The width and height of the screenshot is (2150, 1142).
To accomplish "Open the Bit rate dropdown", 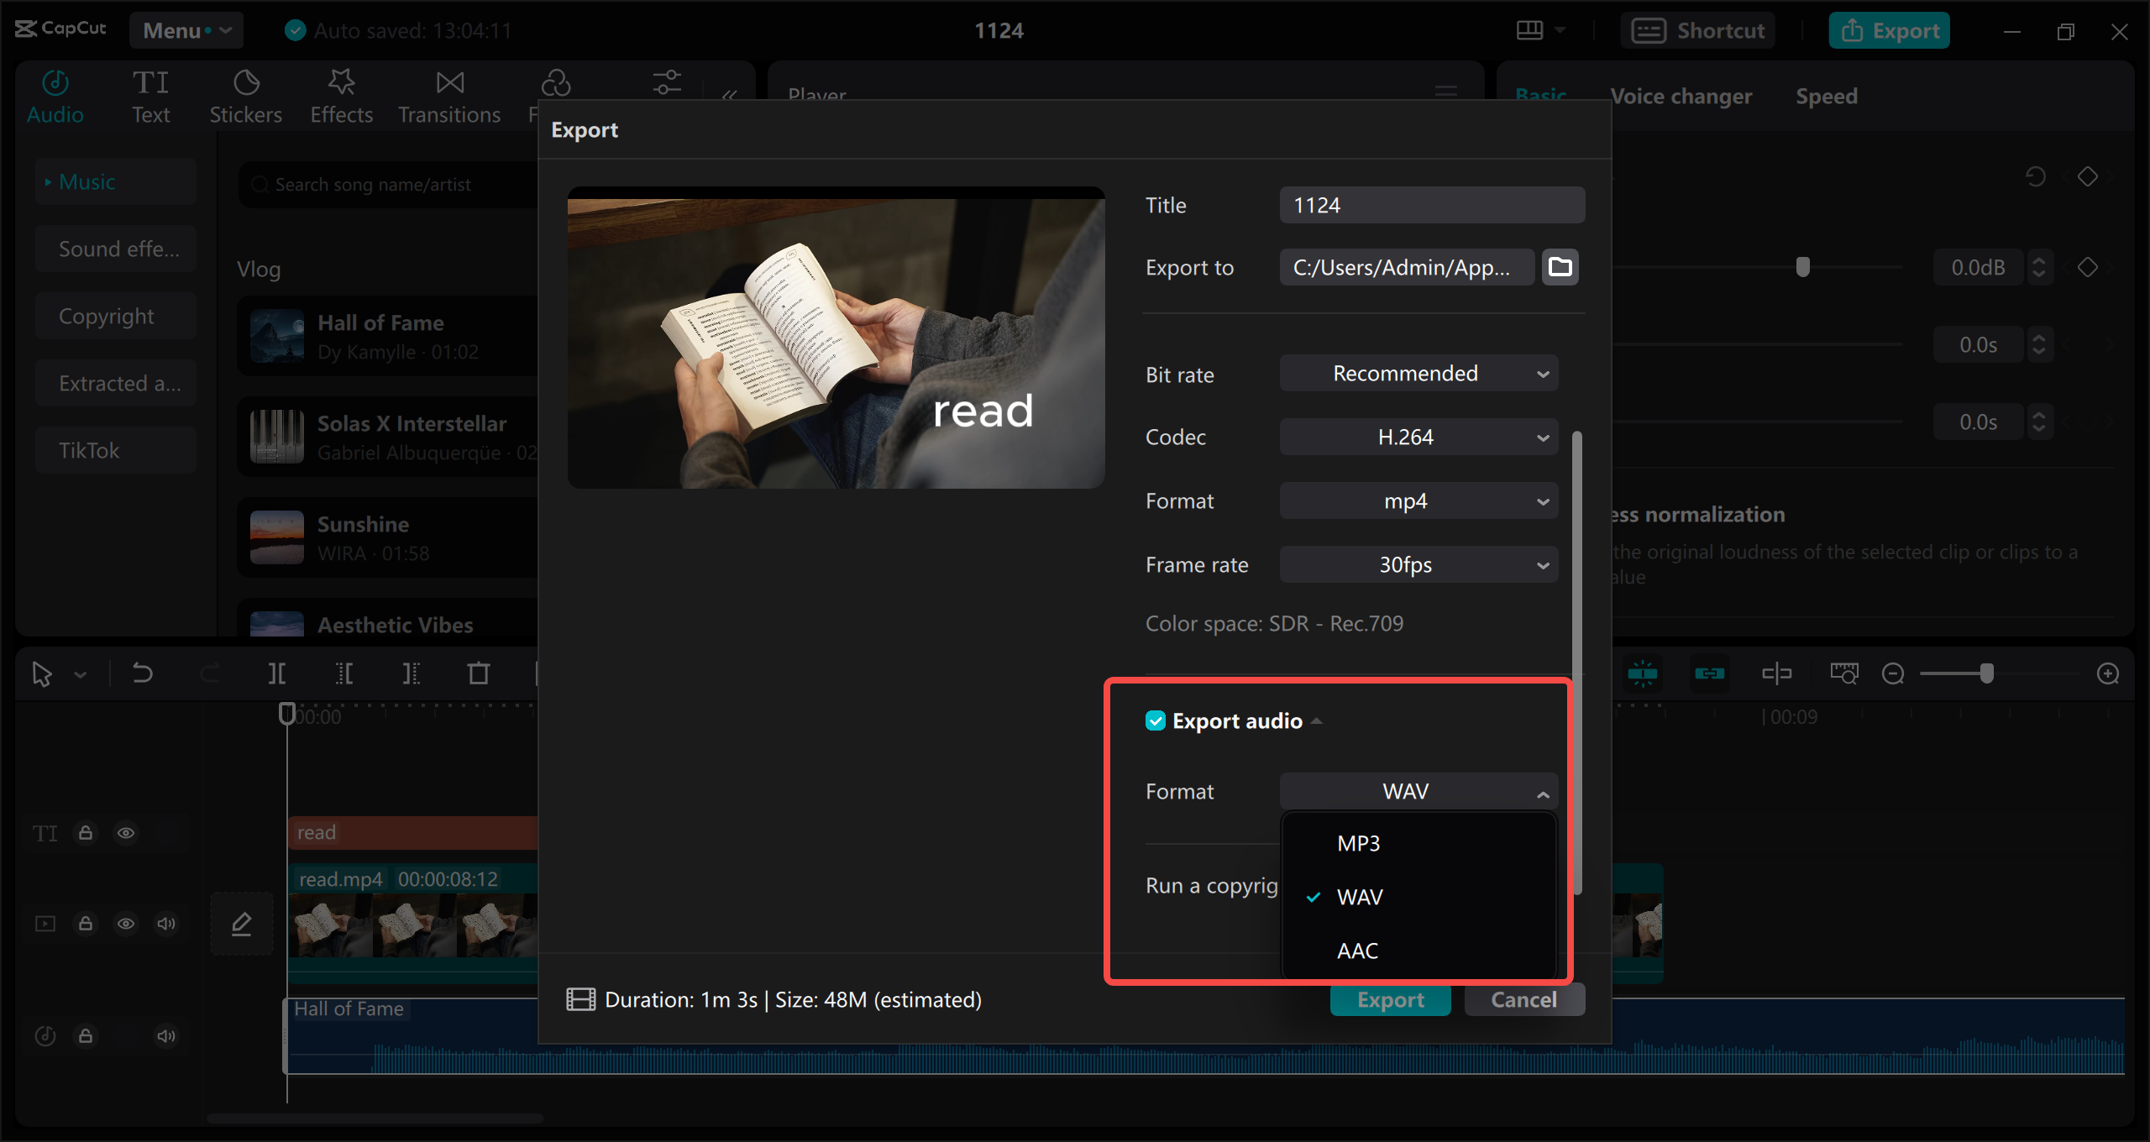I will [1418, 373].
